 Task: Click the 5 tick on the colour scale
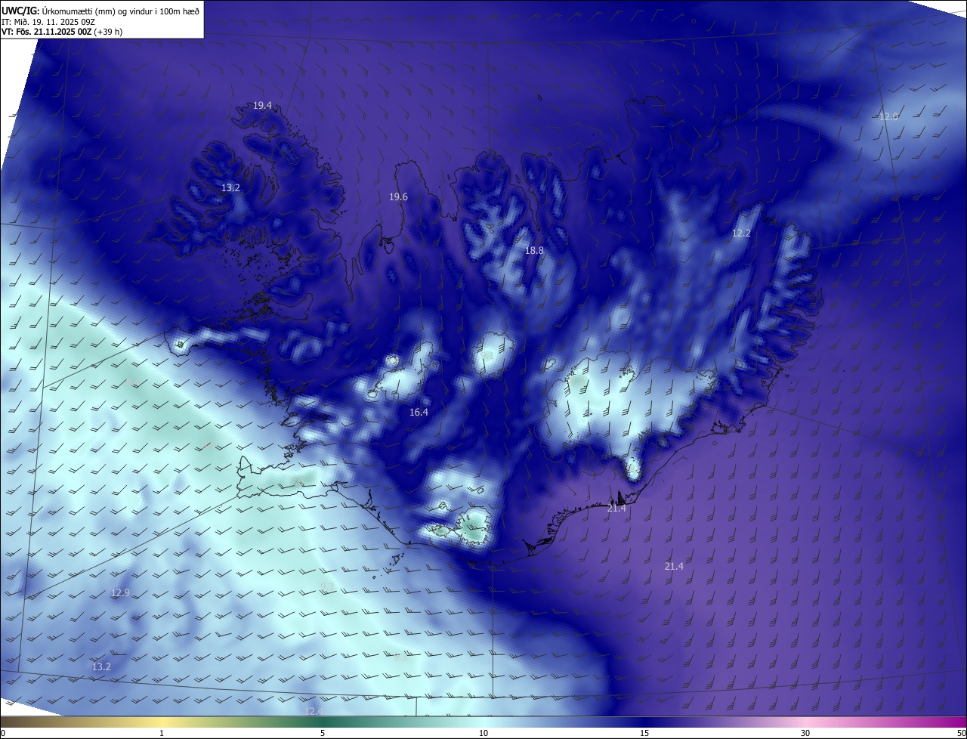pos(323,733)
